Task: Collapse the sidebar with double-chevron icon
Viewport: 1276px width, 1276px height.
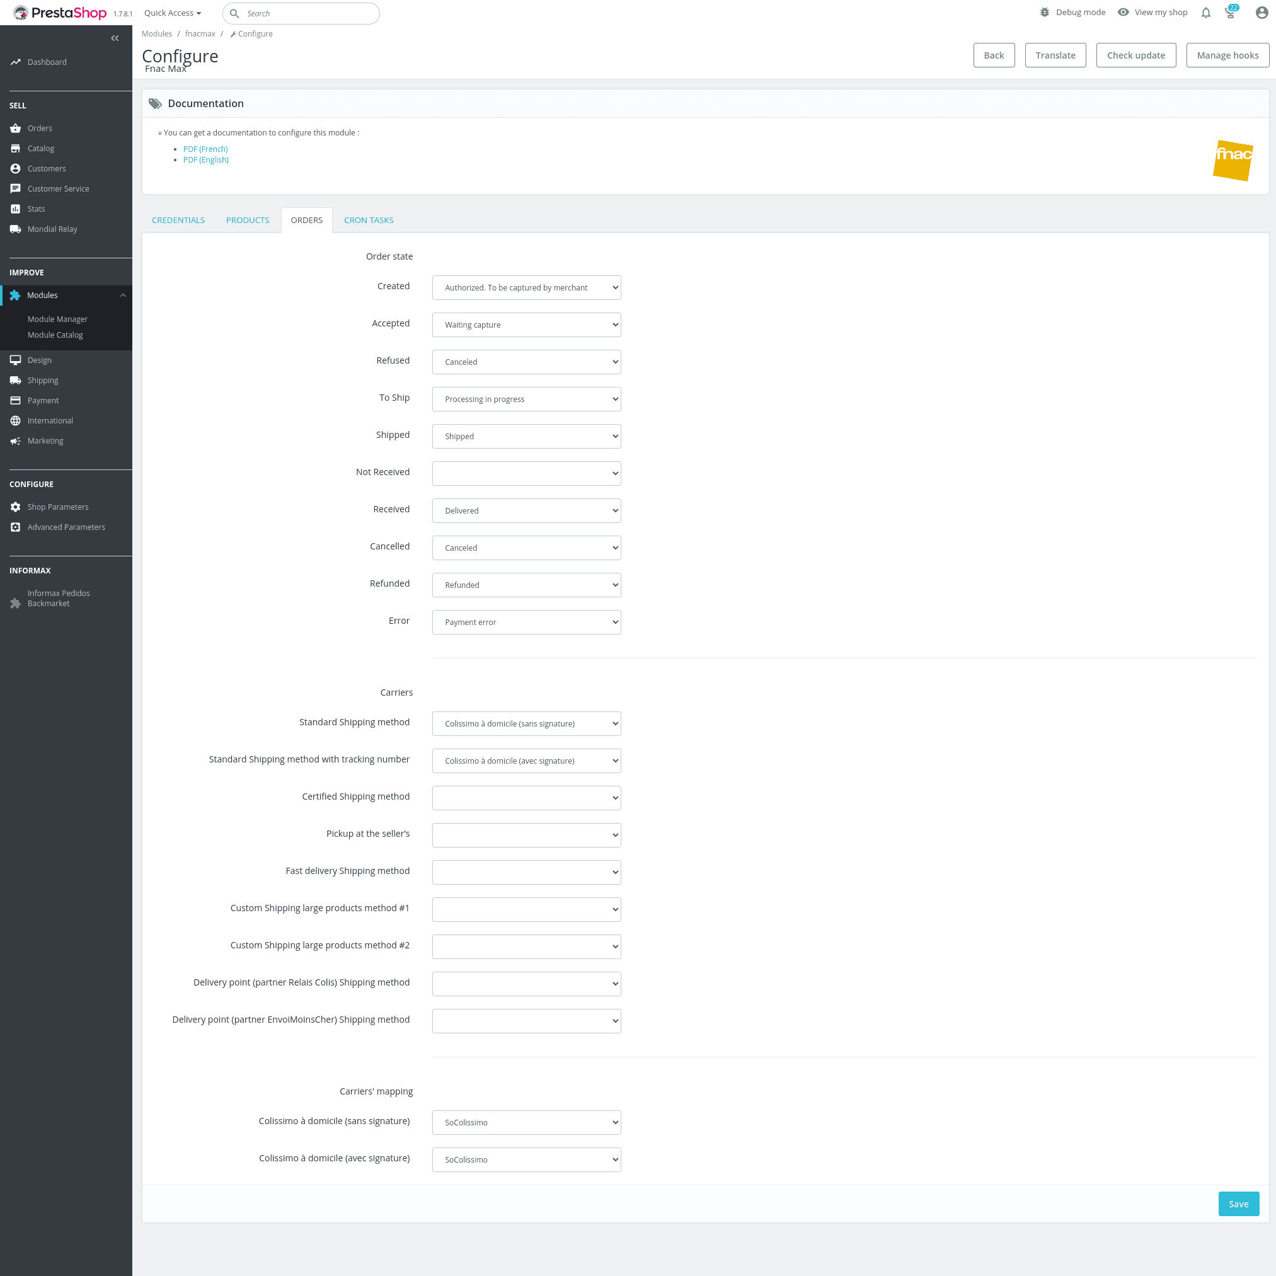Action: click(x=115, y=38)
